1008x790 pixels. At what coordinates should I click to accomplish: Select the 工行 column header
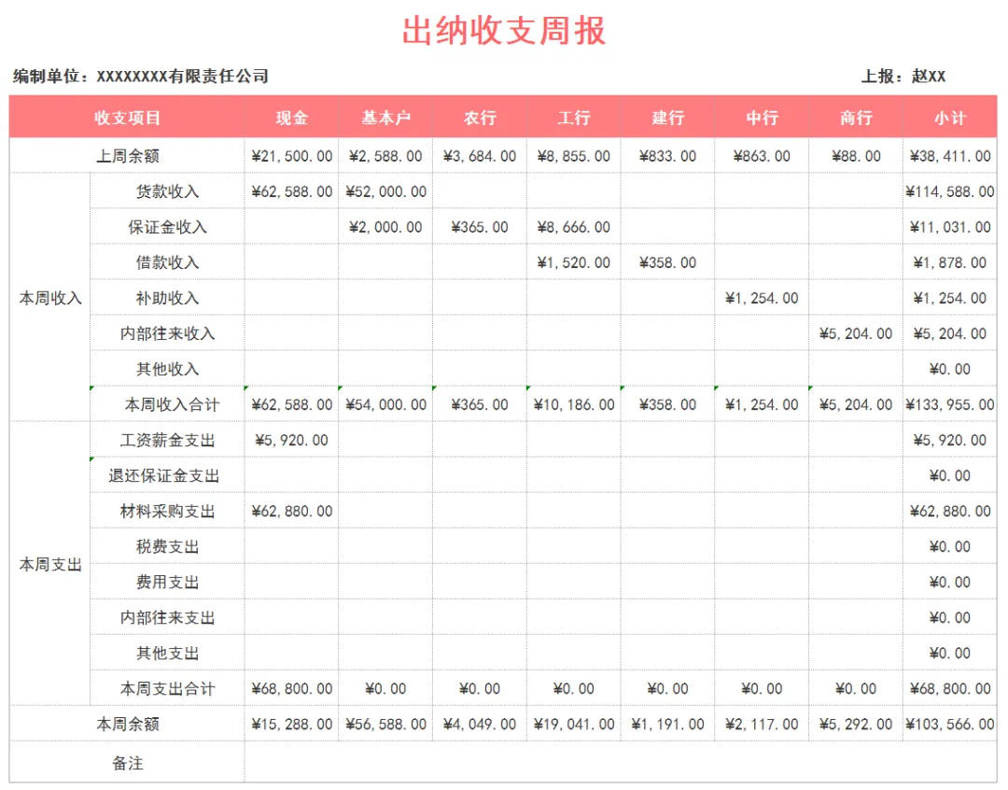[x=573, y=117]
